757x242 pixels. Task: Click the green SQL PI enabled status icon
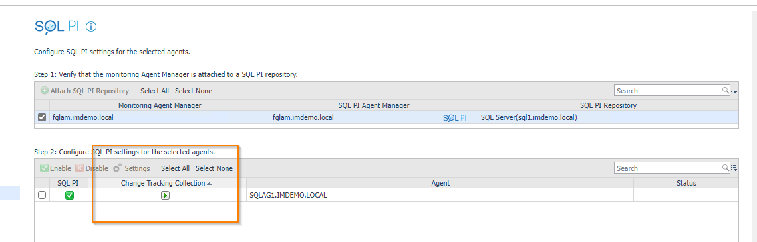coord(70,196)
